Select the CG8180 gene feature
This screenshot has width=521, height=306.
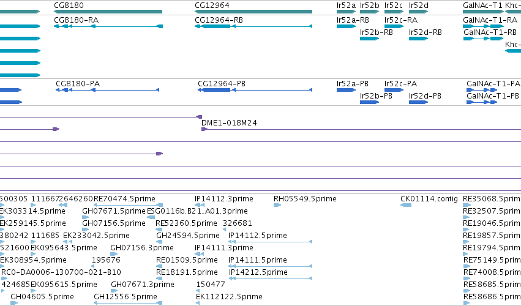[108, 12]
